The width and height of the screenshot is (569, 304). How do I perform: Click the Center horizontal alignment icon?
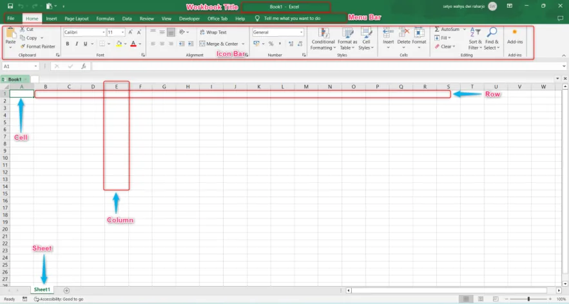[x=162, y=44]
